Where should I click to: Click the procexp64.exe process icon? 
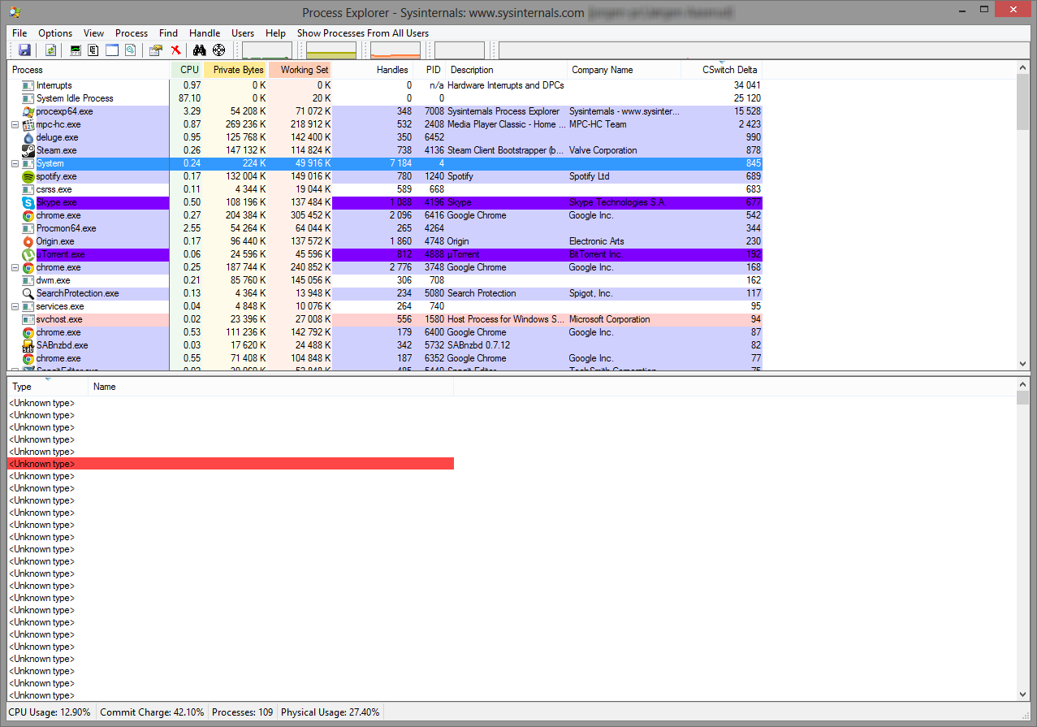[28, 111]
